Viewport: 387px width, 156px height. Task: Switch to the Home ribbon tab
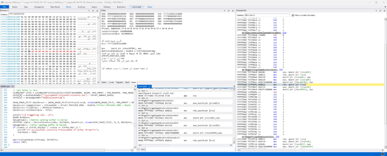pyautogui.click(x=15, y=7)
